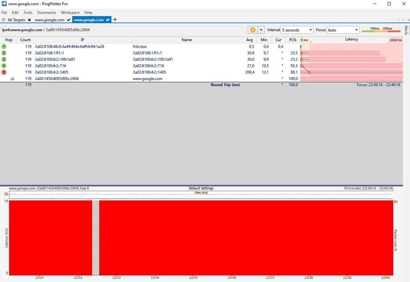Add a new target tab with plus icon
The width and height of the screenshot is (410, 282).
pyautogui.click(x=115, y=20)
